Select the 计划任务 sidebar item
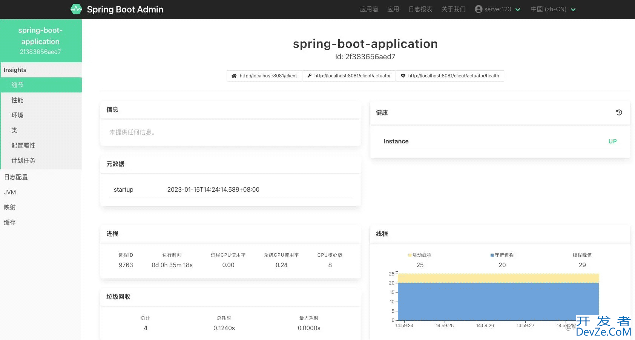 [x=41, y=160]
